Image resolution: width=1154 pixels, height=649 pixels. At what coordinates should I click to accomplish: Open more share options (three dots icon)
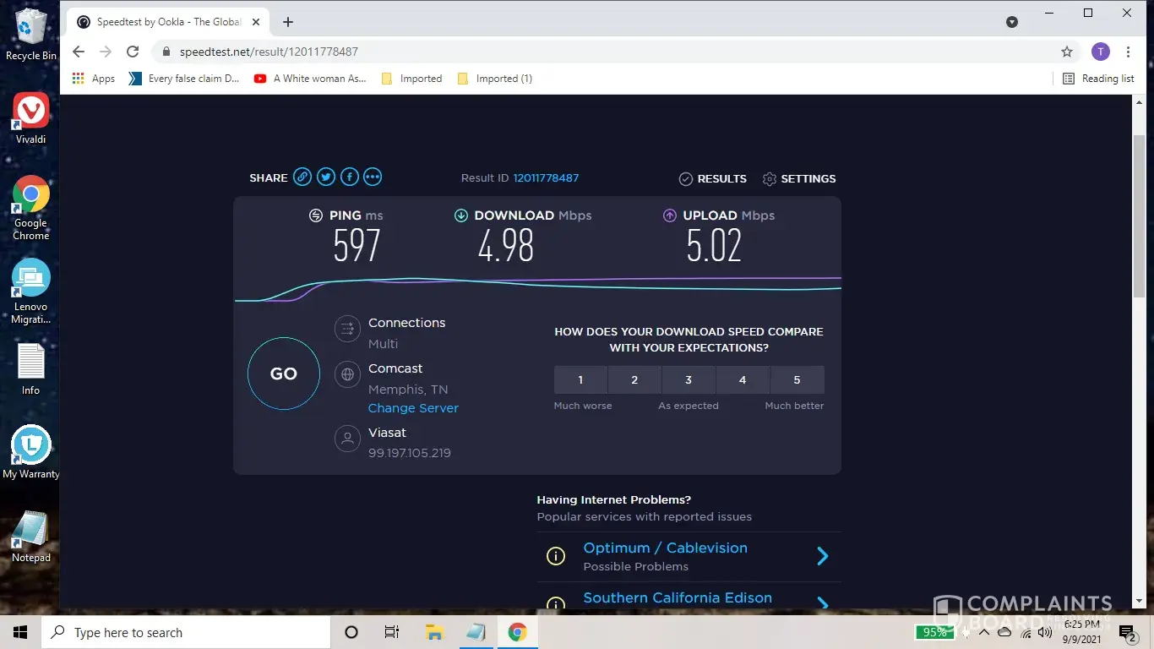point(373,177)
